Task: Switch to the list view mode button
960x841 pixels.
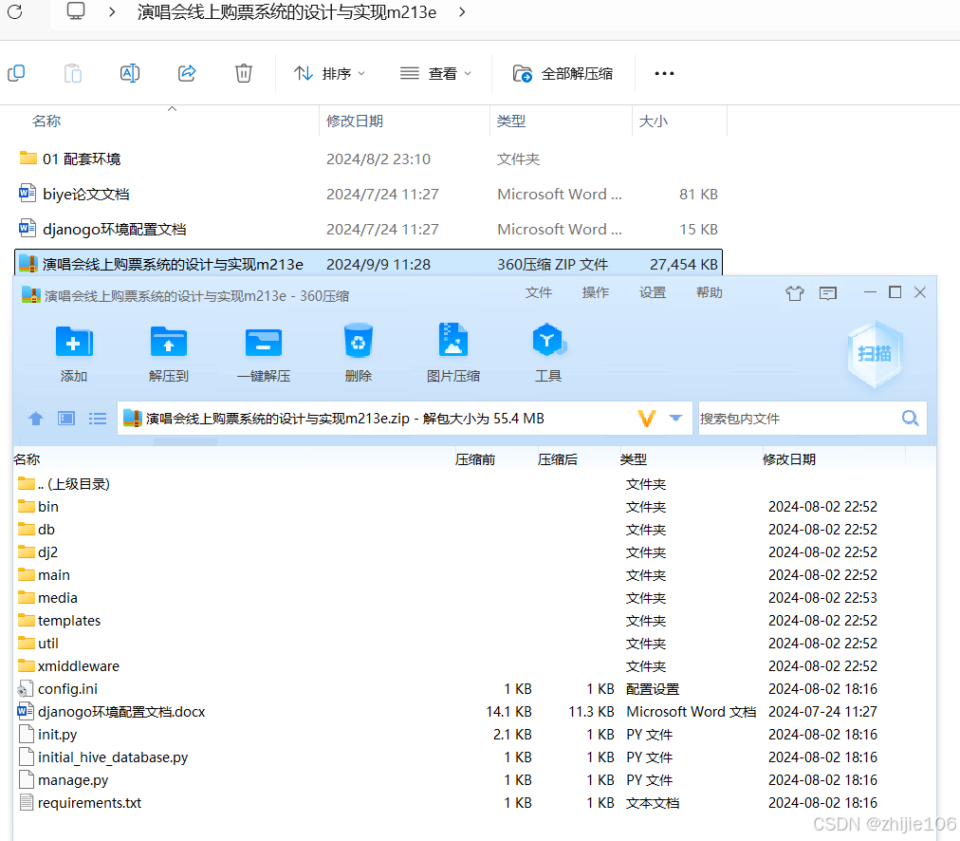Action: click(98, 419)
